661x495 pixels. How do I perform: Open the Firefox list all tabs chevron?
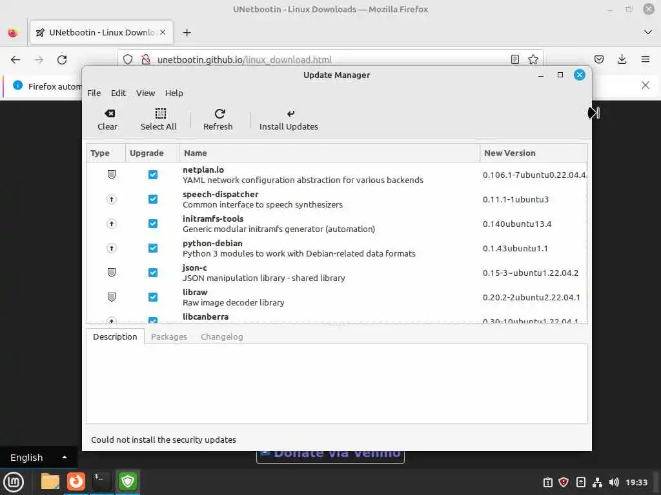(x=648, y=32)
